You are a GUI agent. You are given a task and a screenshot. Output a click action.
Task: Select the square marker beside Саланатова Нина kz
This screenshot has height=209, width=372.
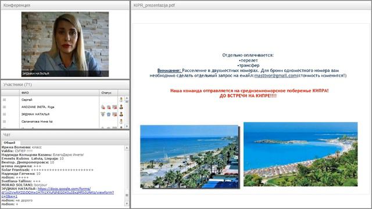point(4,121)
